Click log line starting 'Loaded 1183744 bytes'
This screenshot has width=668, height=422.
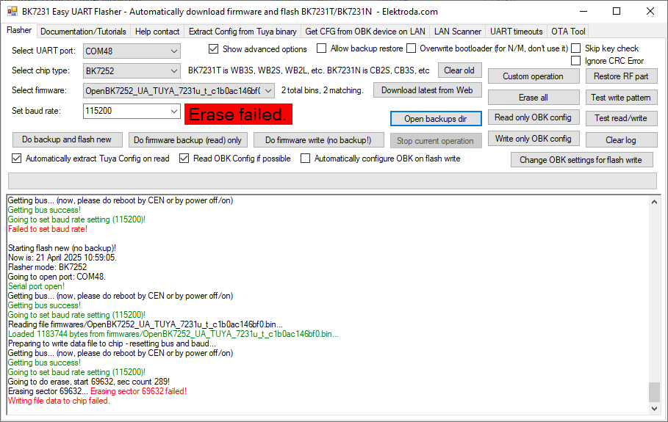pyautogui.click(x=173, y=334)
